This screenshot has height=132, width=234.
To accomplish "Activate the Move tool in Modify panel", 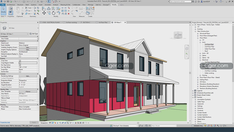I will 44,13.
